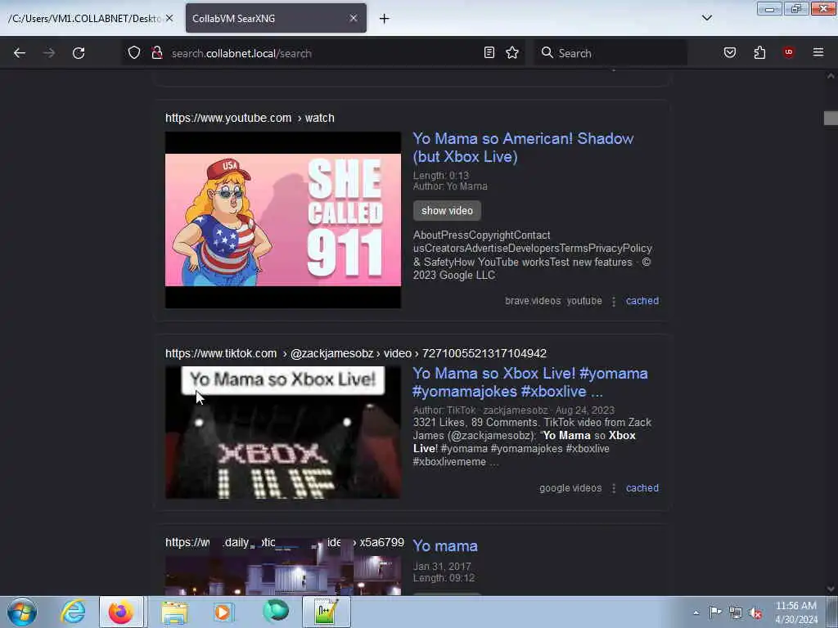Viewport: 838px width, 628px height.
Task: Open Yo Mama so Xbox Live TikTok title
Action: point(530,383)
